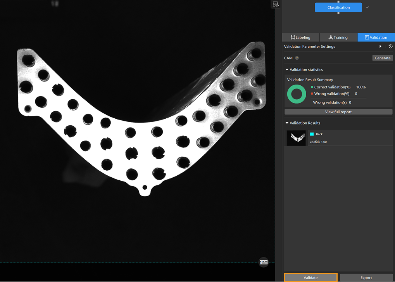Expand Validation Parameter Settings with the arrow

380,47
